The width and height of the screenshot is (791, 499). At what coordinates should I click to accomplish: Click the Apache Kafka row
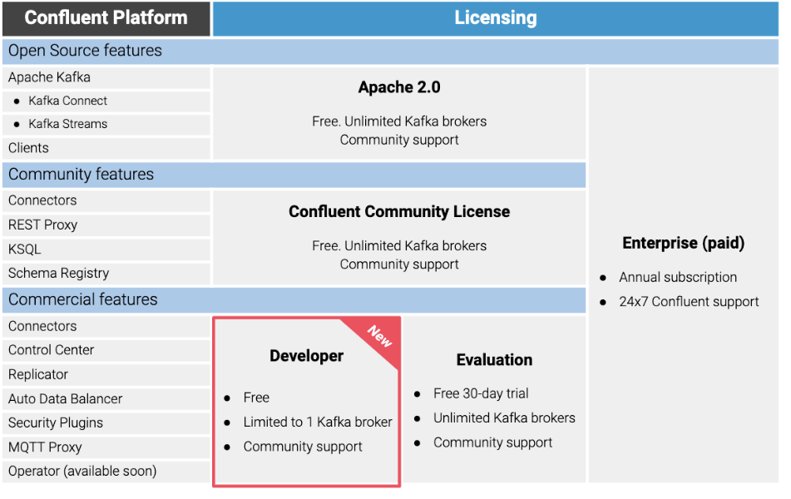tap(106, 77)
